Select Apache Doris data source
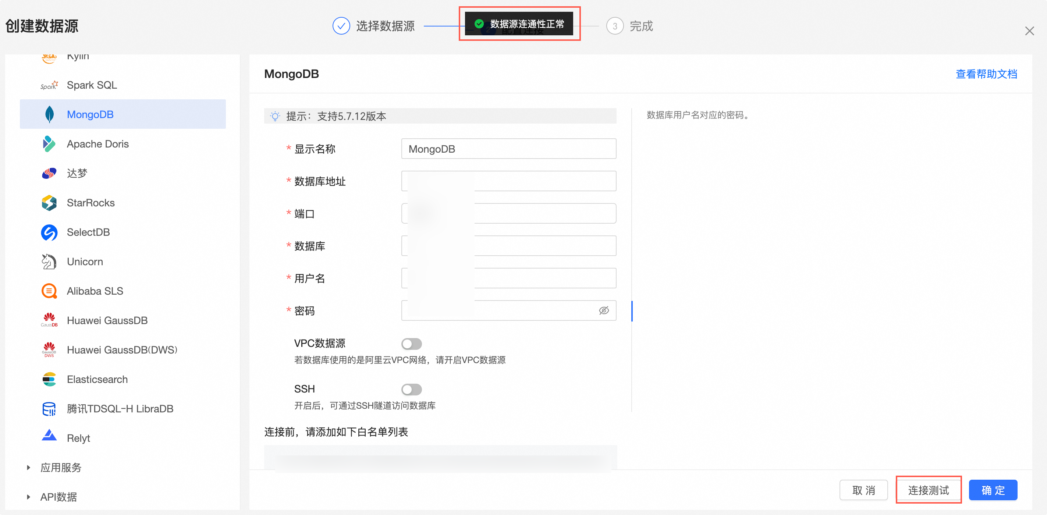The width and height of the screenshot is (1047, 515). click(x=123, y=144)
